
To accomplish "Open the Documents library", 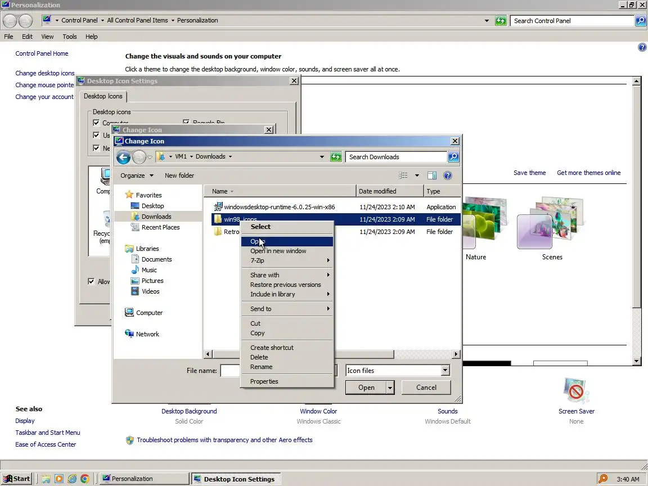I will point(156,259).
